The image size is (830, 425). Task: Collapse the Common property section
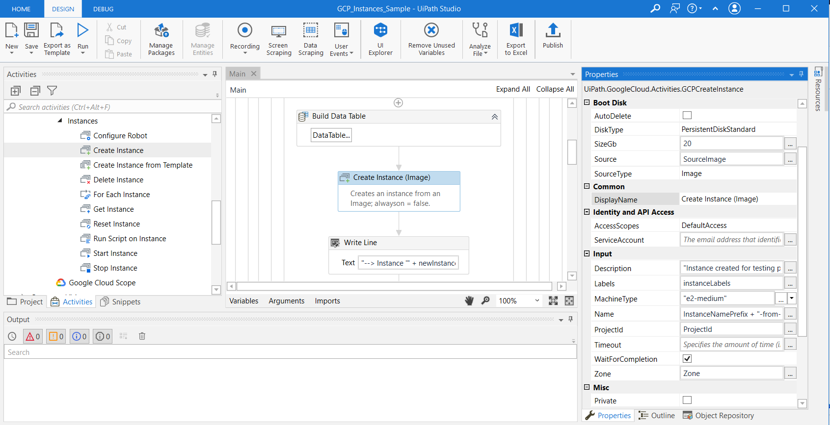tap(587, 186)
